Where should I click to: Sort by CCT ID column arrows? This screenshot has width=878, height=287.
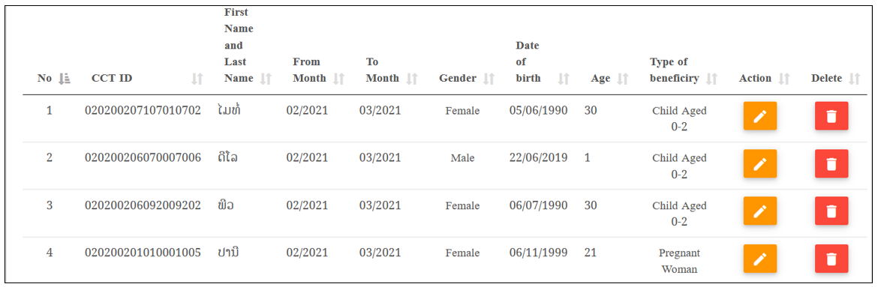[x=197, y=79]
